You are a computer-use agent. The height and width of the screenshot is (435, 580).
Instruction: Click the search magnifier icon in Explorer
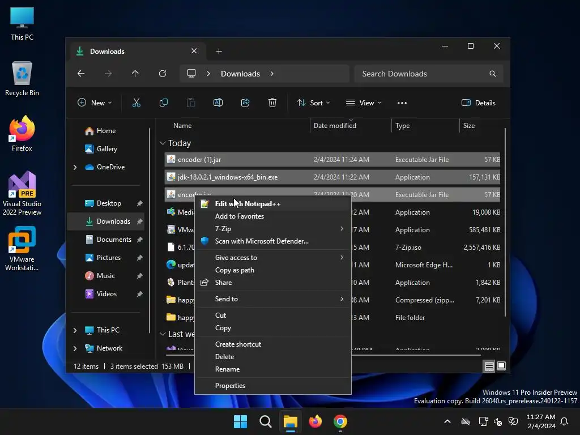coord(493,74)
